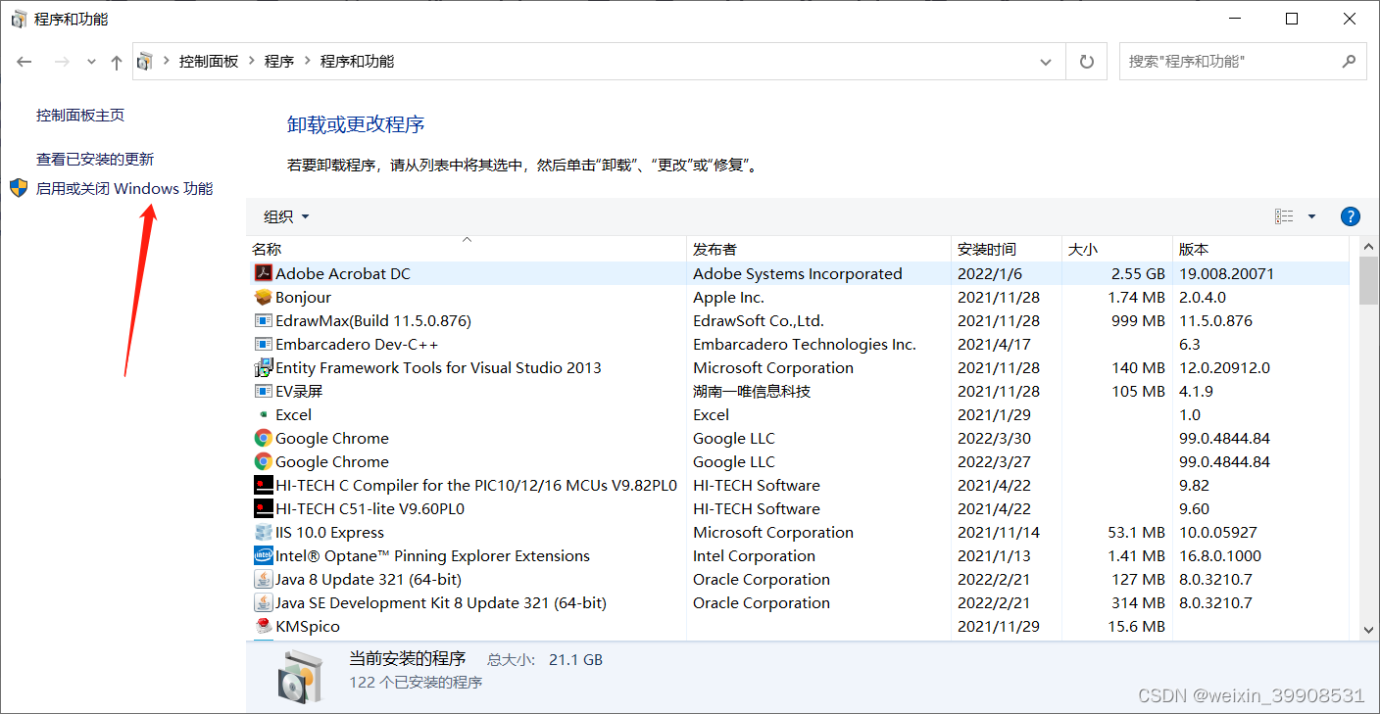Expand chevron after 控制面板 in breadcrumb
Screen dimensions: 1380x714
point(252,62)
